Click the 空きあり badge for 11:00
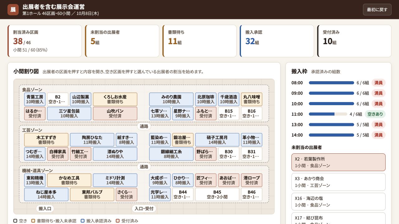Image resolution: width=399 pixels, height=224 pixels. tap(375, 114)
